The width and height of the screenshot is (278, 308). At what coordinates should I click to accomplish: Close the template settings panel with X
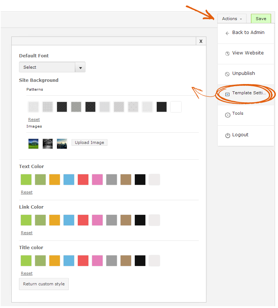coord(201,41)
